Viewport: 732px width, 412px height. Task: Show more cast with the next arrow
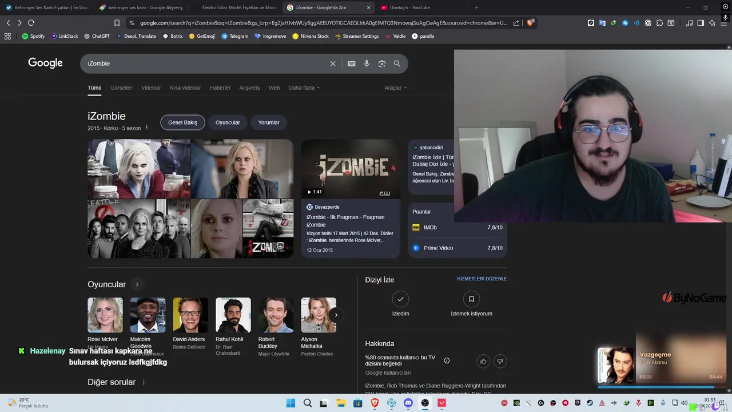336,315
